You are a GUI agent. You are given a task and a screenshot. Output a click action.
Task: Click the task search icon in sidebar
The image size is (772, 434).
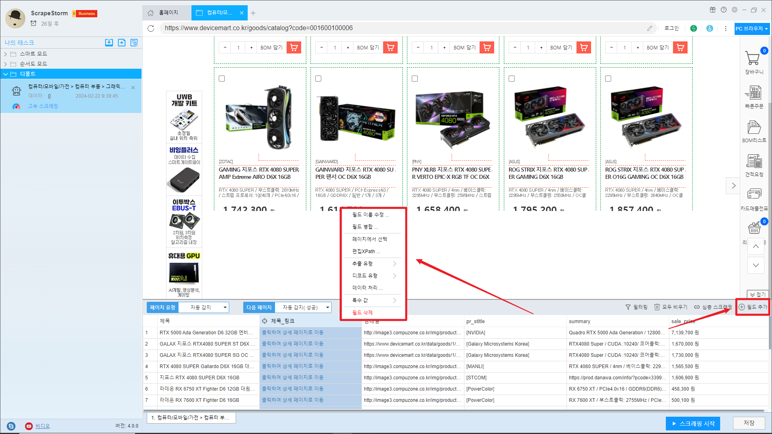(x=134, y=43)
